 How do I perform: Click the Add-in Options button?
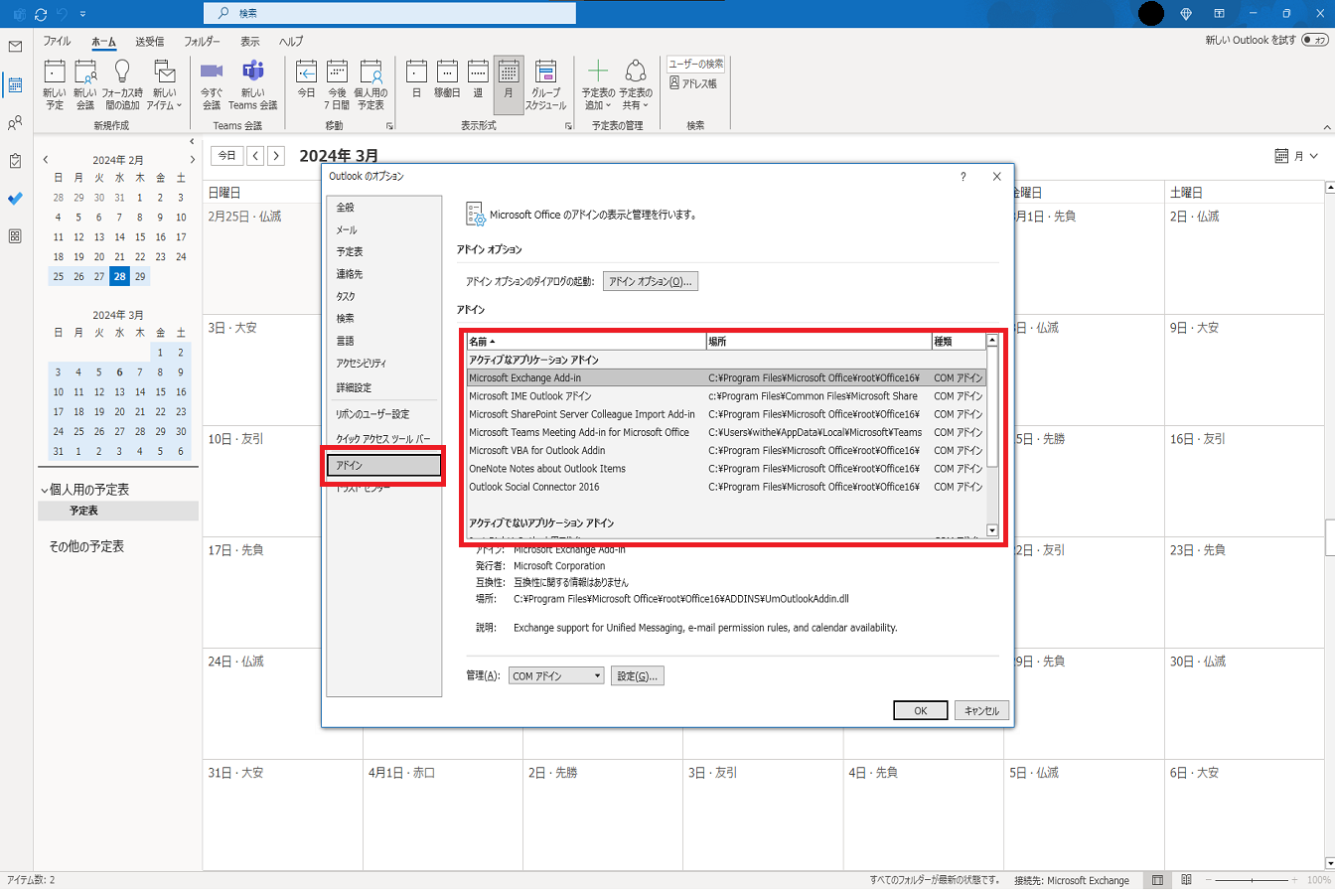click(650, 282)
